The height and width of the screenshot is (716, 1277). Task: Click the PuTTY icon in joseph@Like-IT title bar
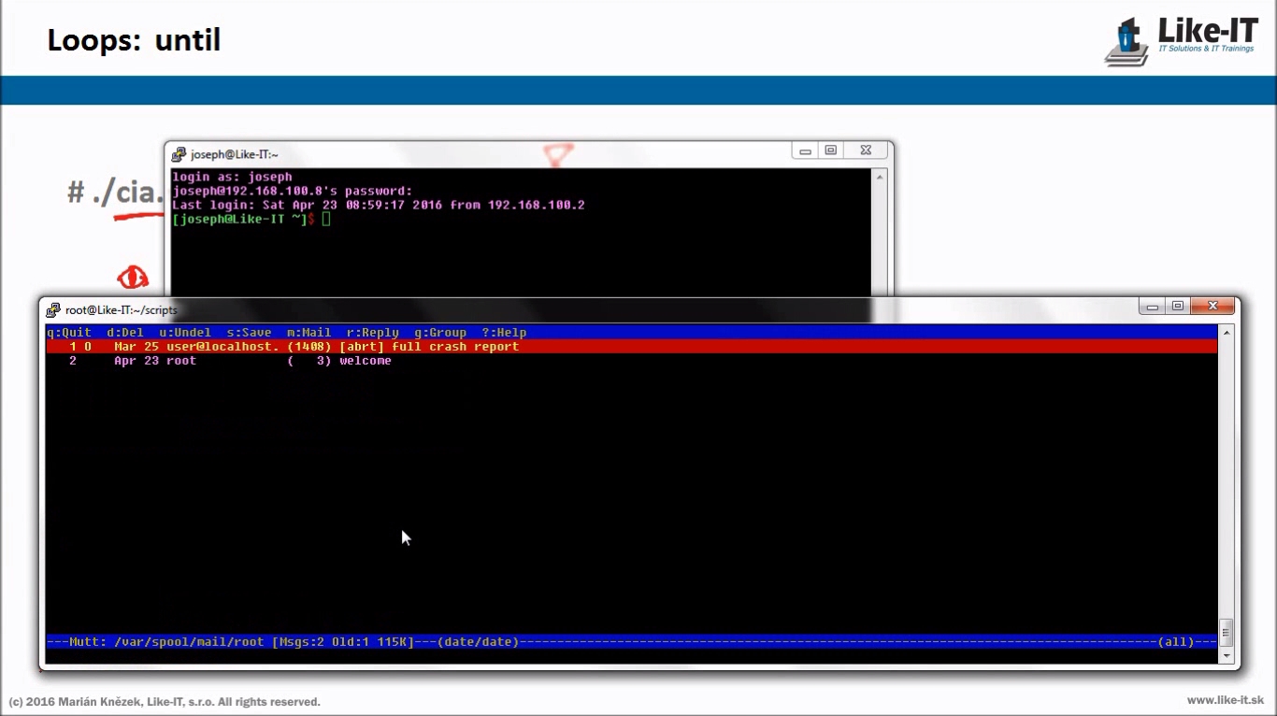coord(179,154)
